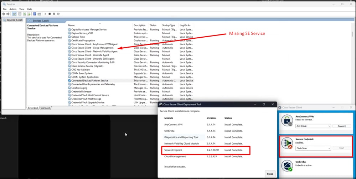Select Cisco Secure Client - Umbrella SWG Agent
The height and width of the screenshot is (179, 356).
click(x=131, y=59)
